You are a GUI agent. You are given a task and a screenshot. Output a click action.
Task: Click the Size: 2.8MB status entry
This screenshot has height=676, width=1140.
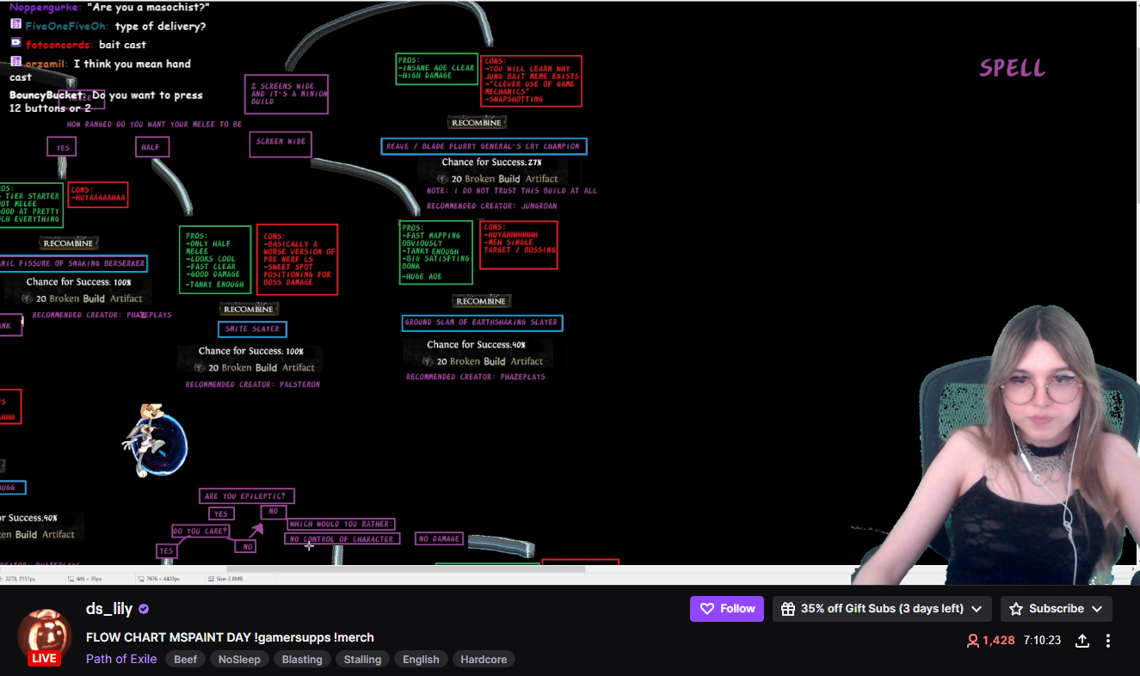(228, 579)
